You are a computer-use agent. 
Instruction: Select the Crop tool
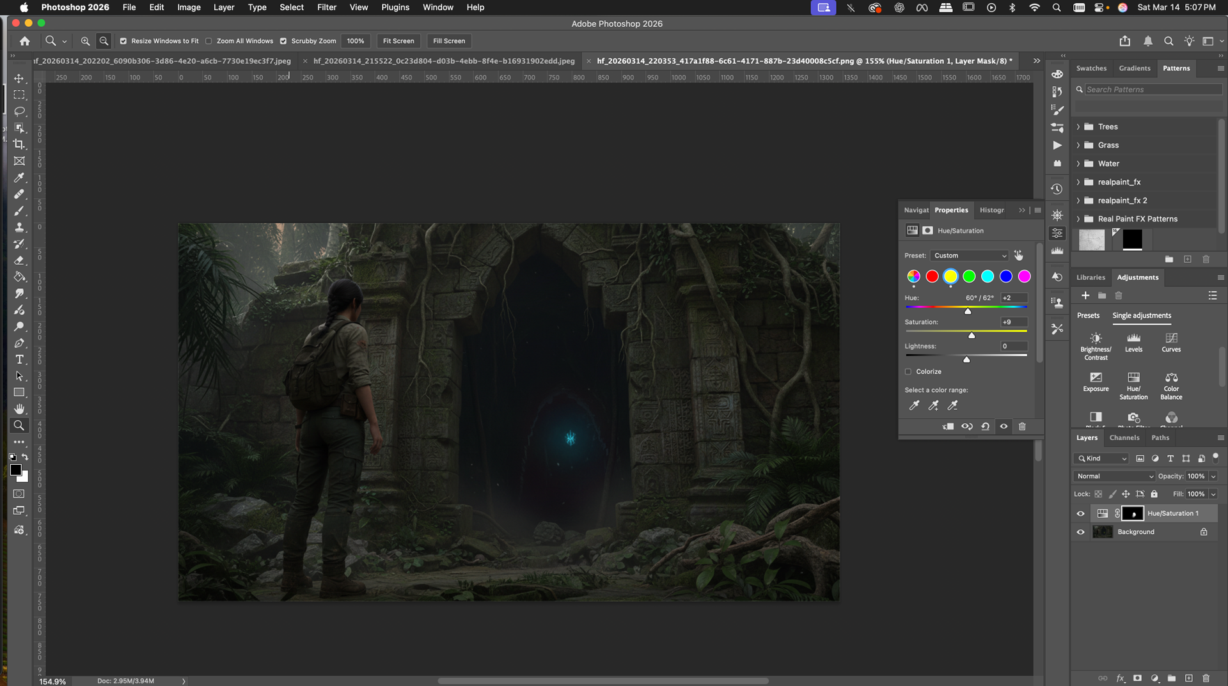tap(19, 144)
